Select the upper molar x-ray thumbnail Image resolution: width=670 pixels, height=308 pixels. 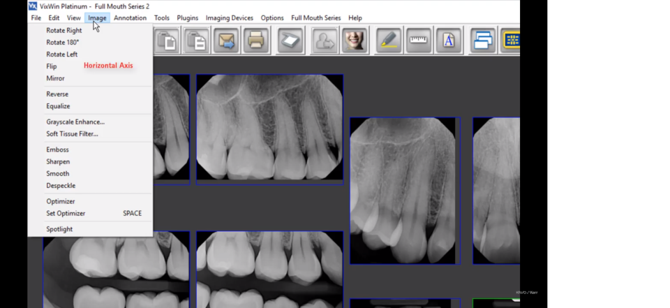(x=269, y=129)
